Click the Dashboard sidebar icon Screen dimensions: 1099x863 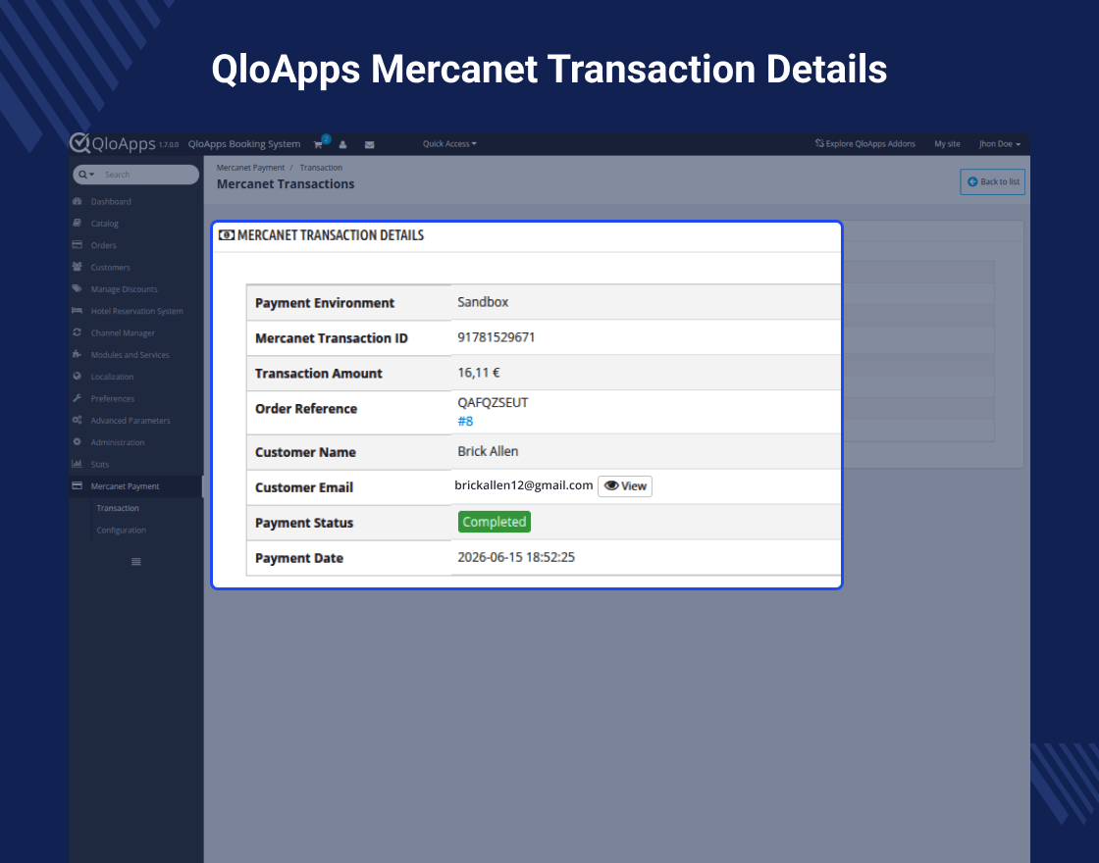pos(78,201)
